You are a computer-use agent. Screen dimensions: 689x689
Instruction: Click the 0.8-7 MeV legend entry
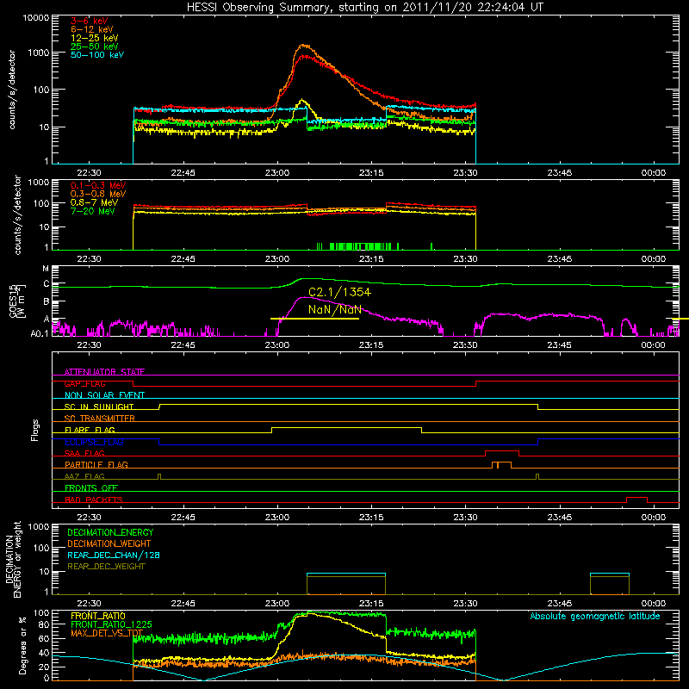[x=94, y=202]
